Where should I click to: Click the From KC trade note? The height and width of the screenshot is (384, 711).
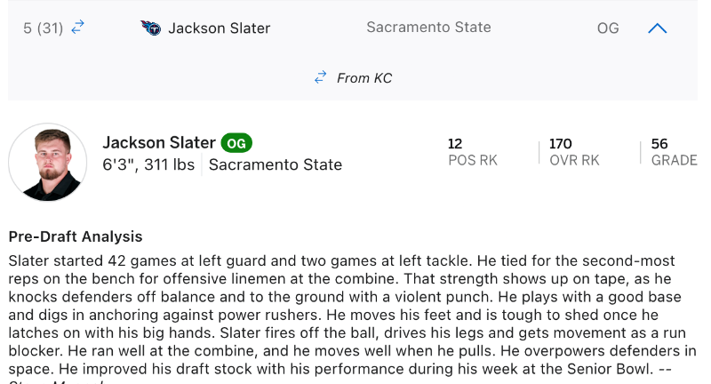click(x=363, y=78)
